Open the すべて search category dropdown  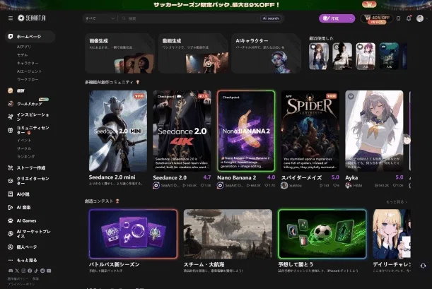(x=100, y=18)
